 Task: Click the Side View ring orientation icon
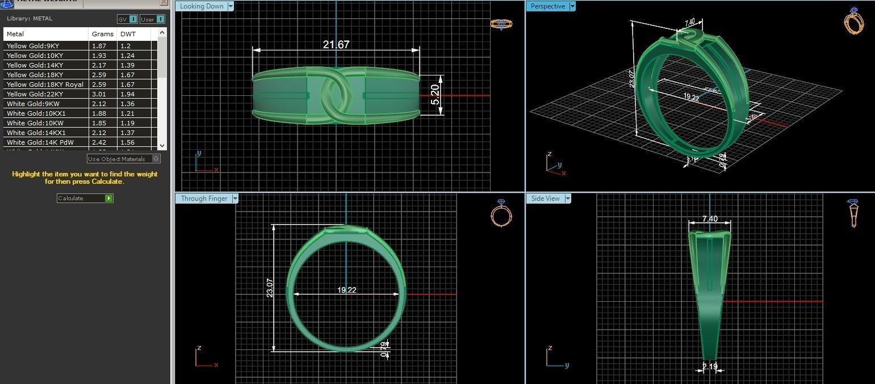click(x=853, y=213)
